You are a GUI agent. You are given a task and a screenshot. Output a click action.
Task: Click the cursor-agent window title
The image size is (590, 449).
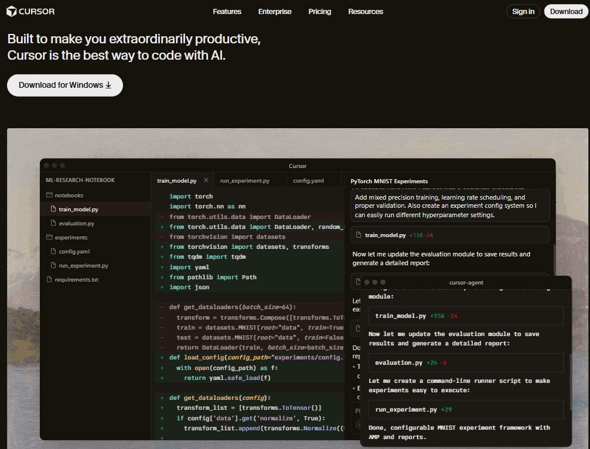coord(466,282)
